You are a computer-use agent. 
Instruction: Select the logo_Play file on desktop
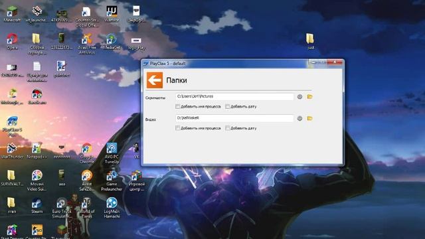pyautogui.click(x=136, y=43)
